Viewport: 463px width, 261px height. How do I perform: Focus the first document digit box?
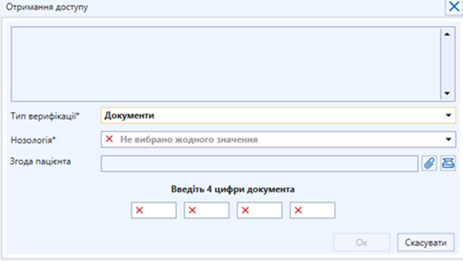coord(154,210)
